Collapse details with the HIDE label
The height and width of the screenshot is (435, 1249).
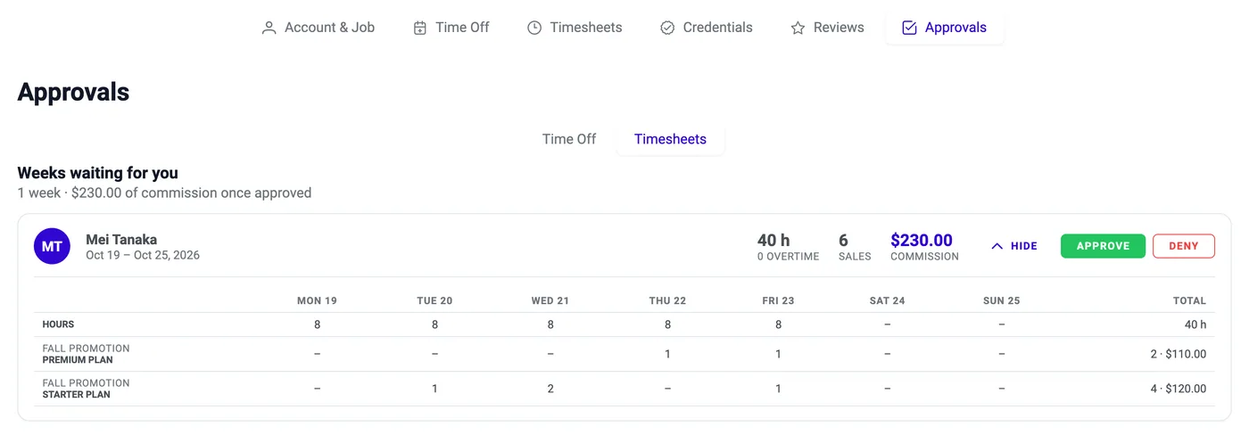pos(1024,246)
